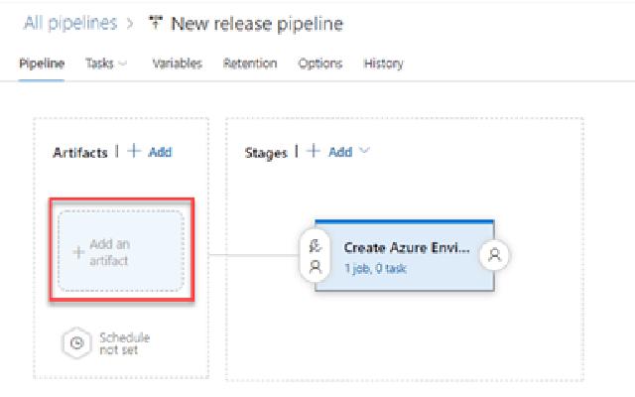This screenshot has height=397, width=635.
Task: Click Add button in Artifacts header
Action: click(152, 152)
